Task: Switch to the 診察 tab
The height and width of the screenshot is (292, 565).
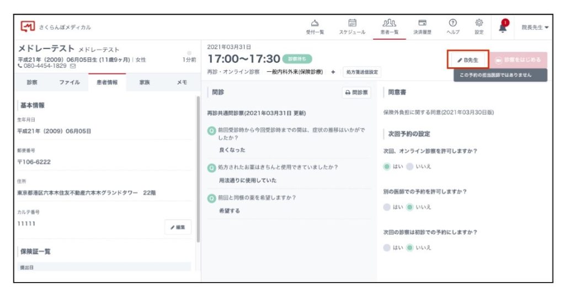Action: pos(32,82)
